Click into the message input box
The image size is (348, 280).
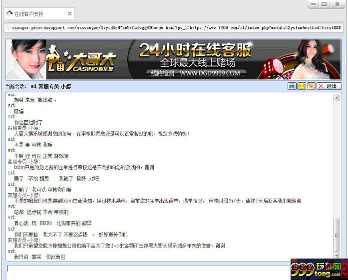[149, 272]
